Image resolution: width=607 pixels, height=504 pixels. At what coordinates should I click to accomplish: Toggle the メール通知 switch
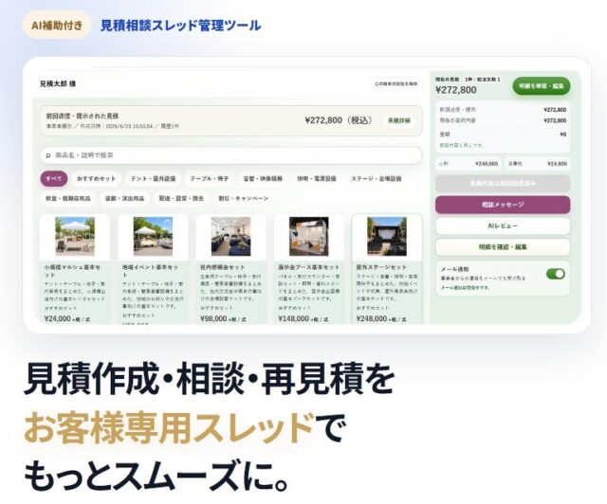click(x=556, y=274)
